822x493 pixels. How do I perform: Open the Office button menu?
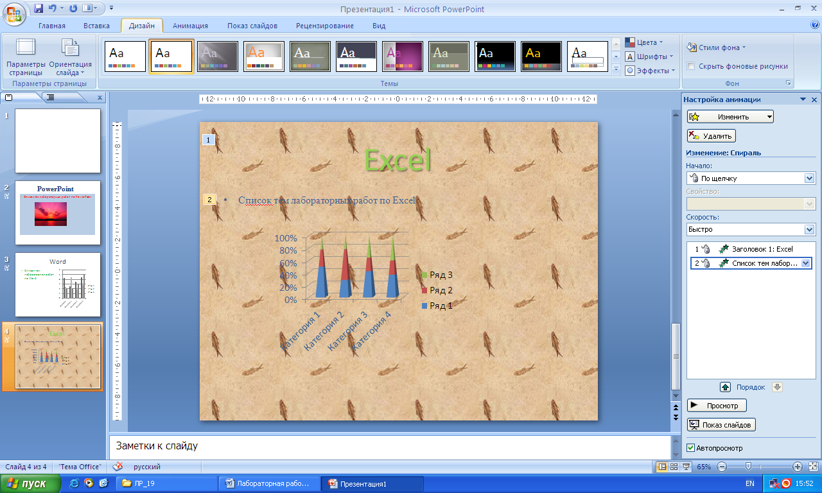(14, 13)
